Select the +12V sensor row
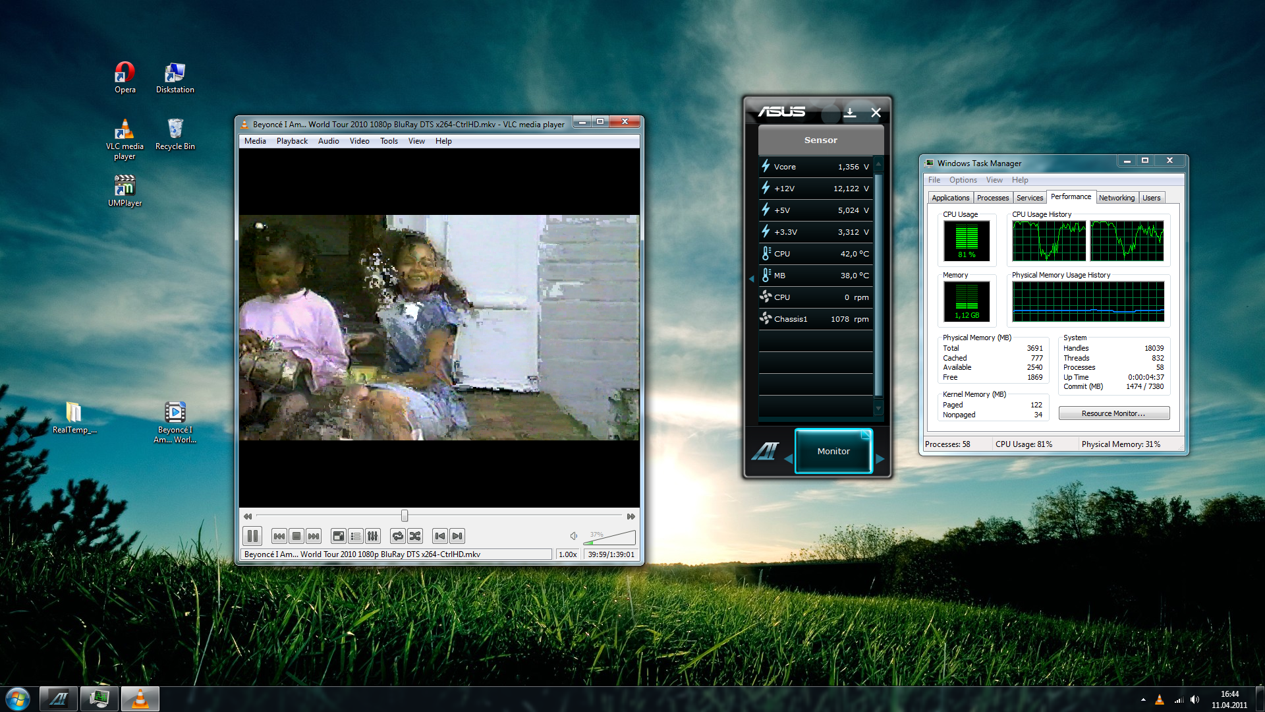 pyautogui.click(x=816, y=189)
